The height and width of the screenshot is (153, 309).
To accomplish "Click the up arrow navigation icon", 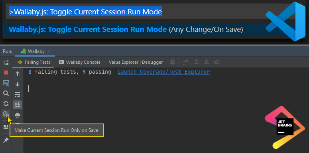I will point(18,74).
